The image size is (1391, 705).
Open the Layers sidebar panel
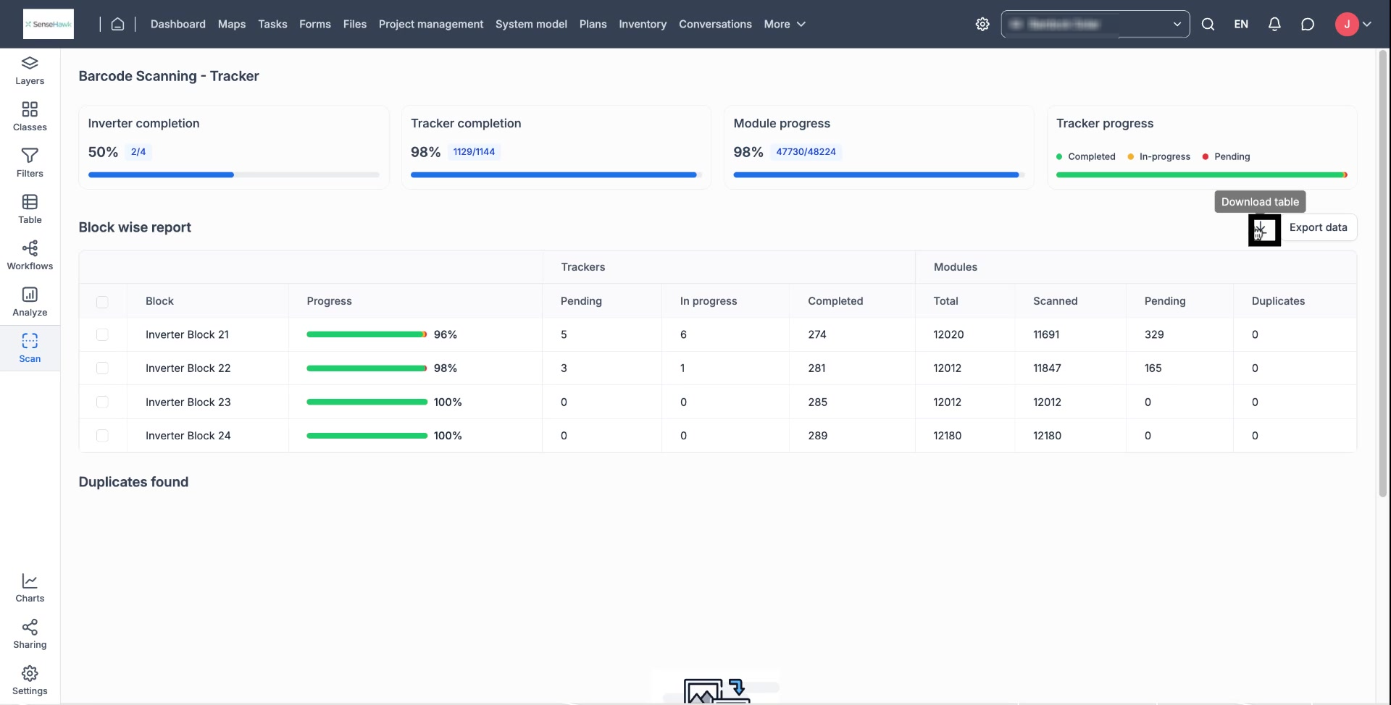(x=30, y=71)
